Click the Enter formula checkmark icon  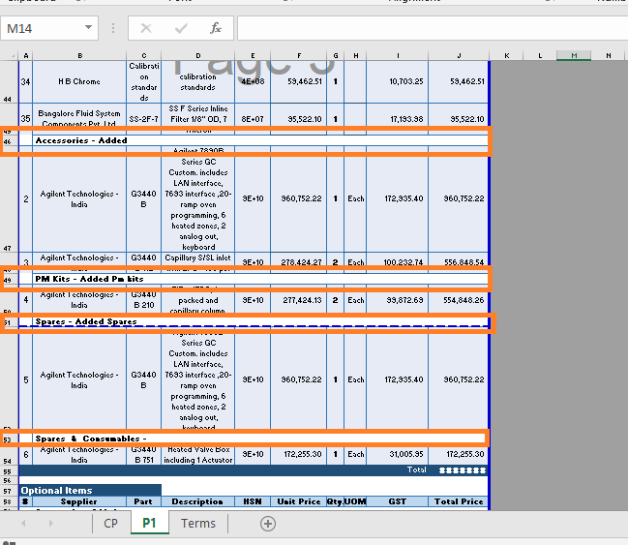point(181,28)
